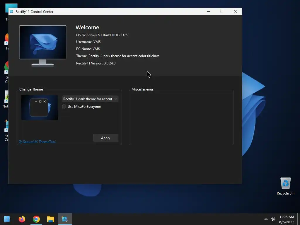Screen dimensions: 300x225
Task: Click the volume speaker icon
Action: 273,219
